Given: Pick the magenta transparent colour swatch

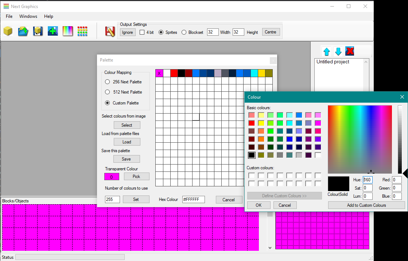Looking at the screenshot, I should (x=112, y=176).
